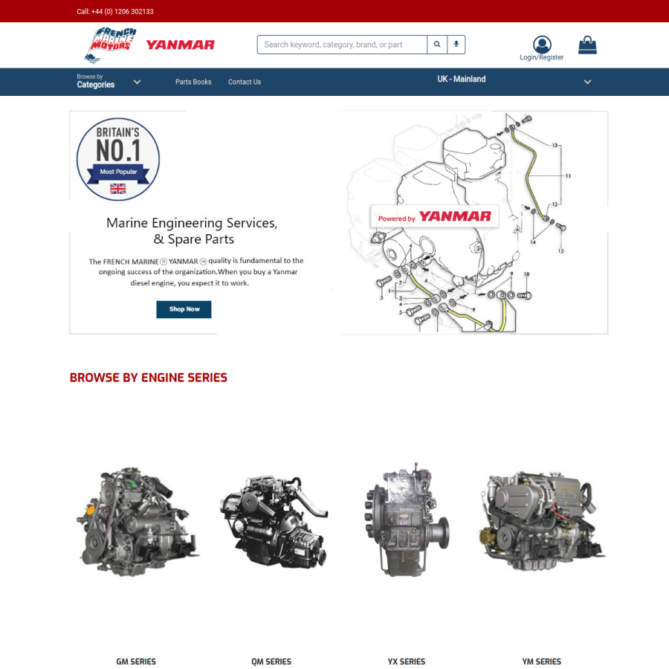Select the YM SERIES label

coord(542,662)
